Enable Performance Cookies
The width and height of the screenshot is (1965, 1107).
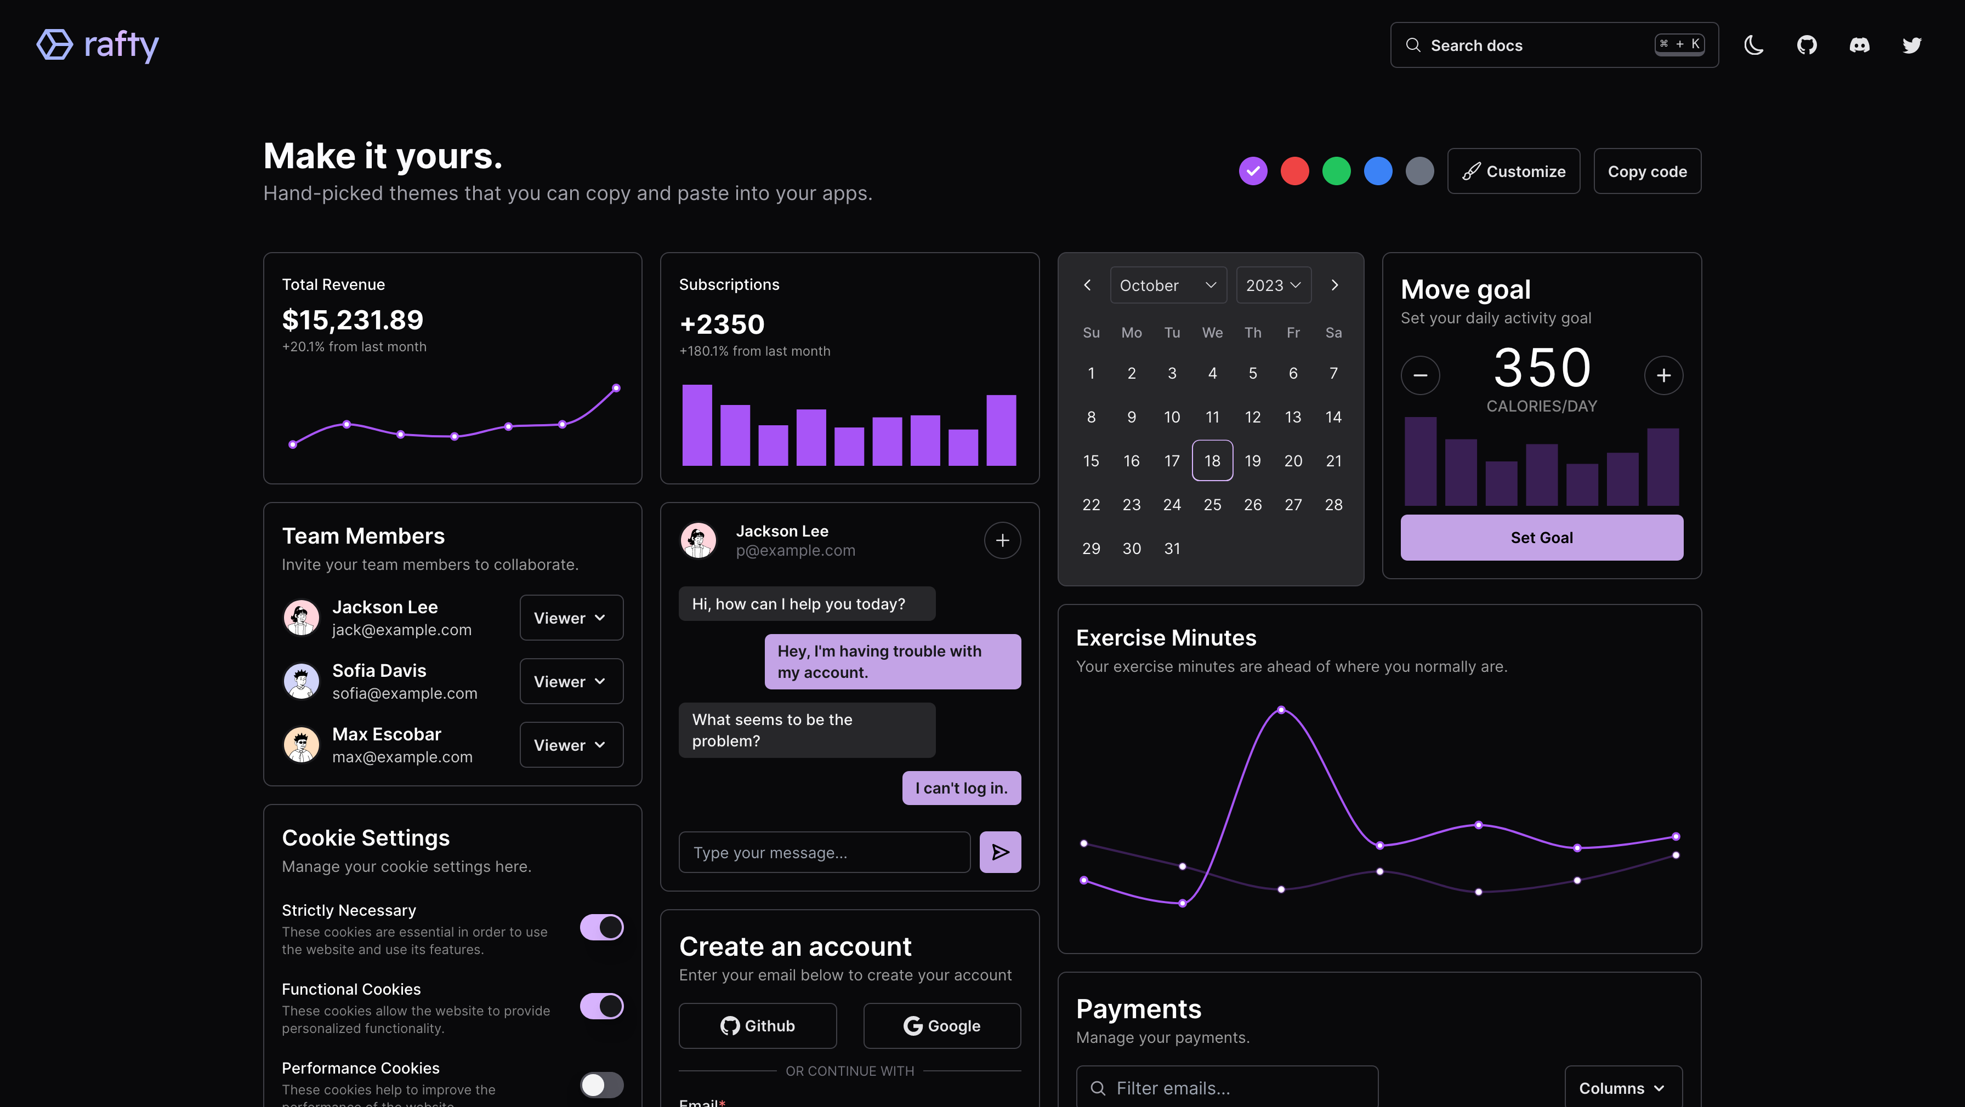click(x=602, y=1085)
